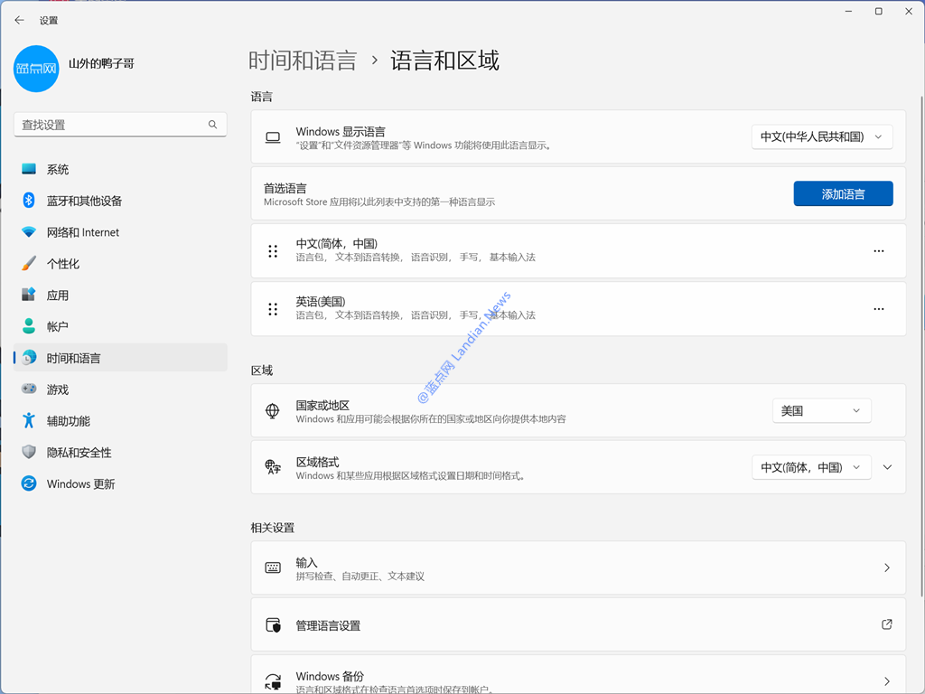
Task: Open Windows 显示语言 dropdown
Action: (x=821, y=137)
